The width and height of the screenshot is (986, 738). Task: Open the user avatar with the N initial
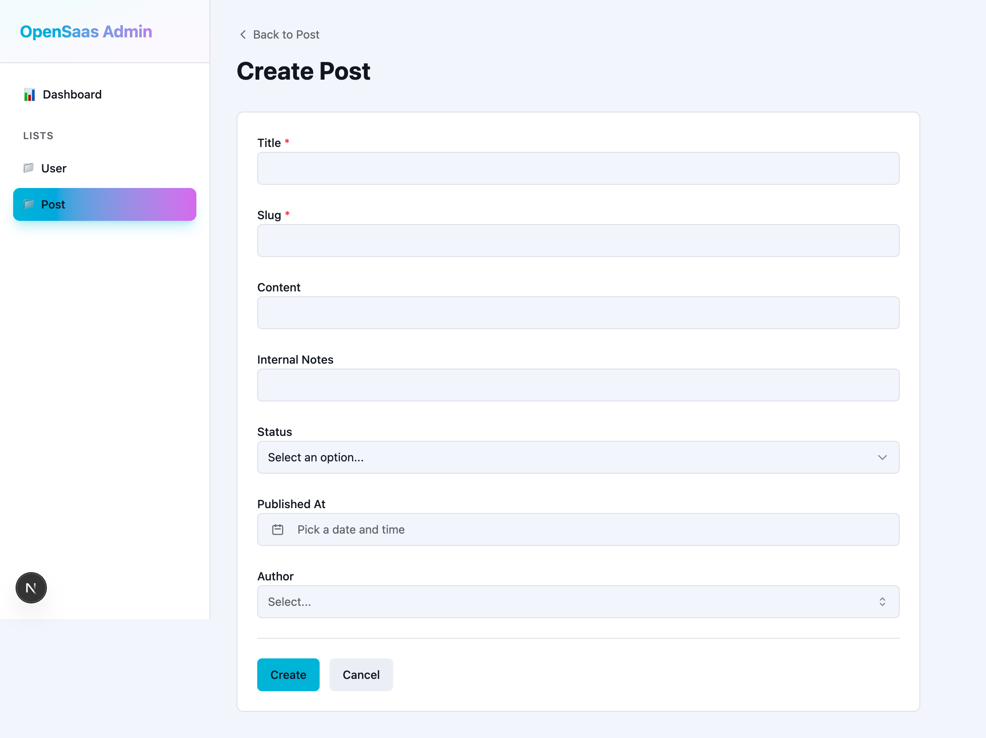click(x=31, y=587)
